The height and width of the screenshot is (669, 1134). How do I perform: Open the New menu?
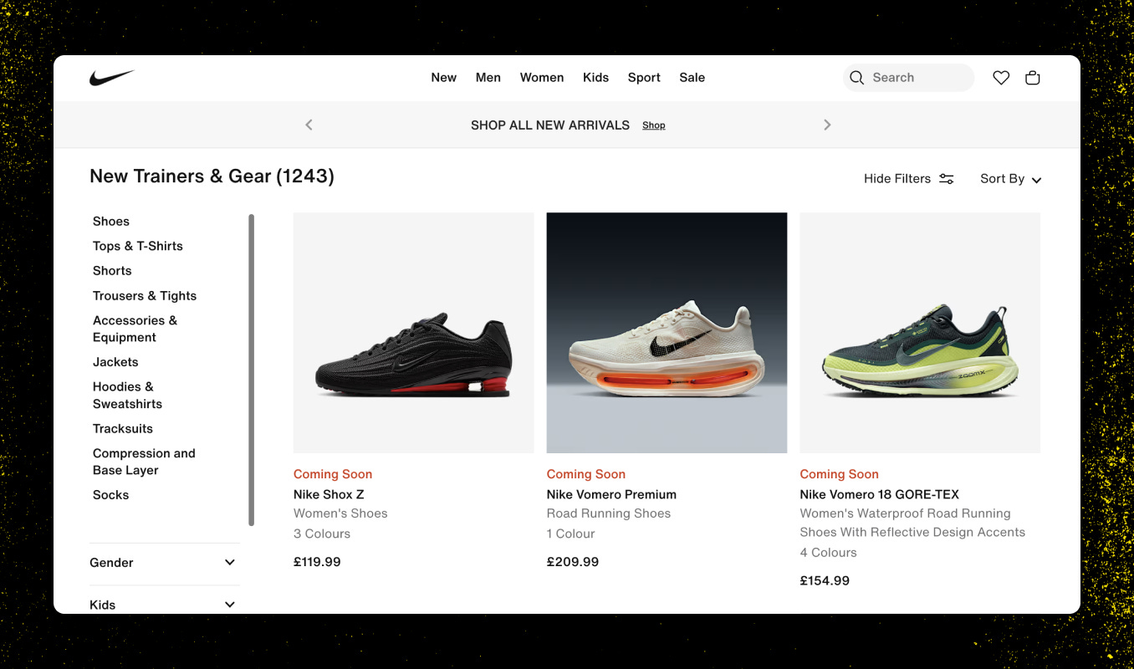pyautogui.click(x=444, y=78)
